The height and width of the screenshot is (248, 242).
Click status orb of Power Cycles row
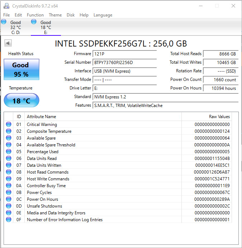tap(9, 192)
